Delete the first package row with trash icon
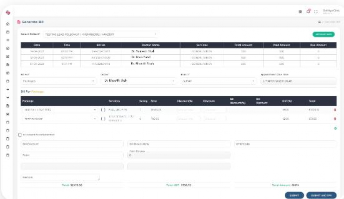Screen dimensions: 344x199 (335, 110)
